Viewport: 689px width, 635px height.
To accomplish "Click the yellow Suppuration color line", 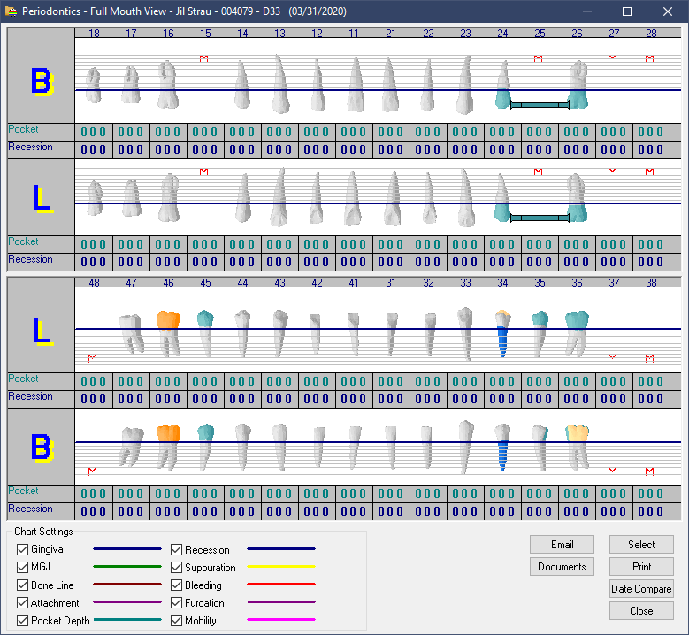I will 280,567.
